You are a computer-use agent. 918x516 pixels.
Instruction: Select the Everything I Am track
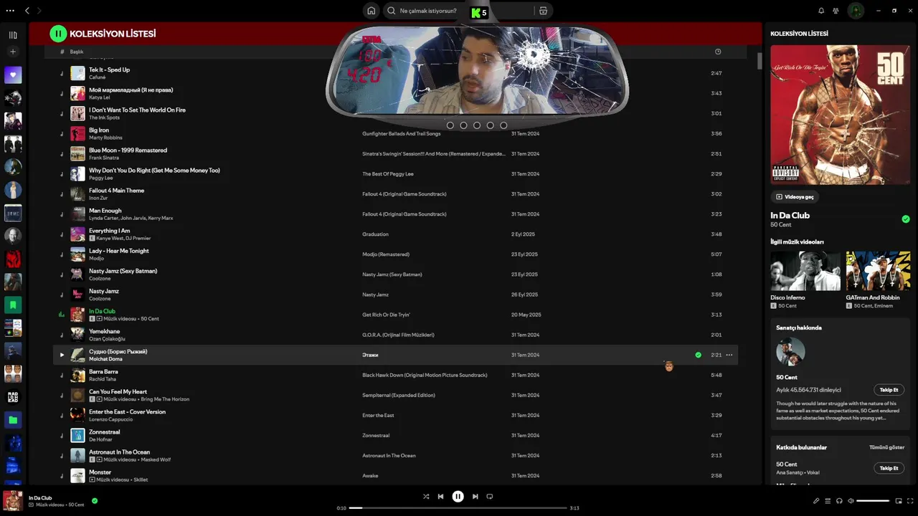pos(396,234)
